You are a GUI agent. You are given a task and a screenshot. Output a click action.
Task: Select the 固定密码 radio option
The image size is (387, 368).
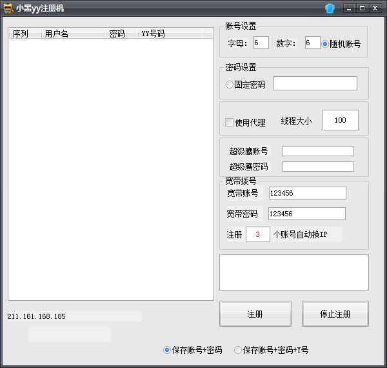[230, 85]
